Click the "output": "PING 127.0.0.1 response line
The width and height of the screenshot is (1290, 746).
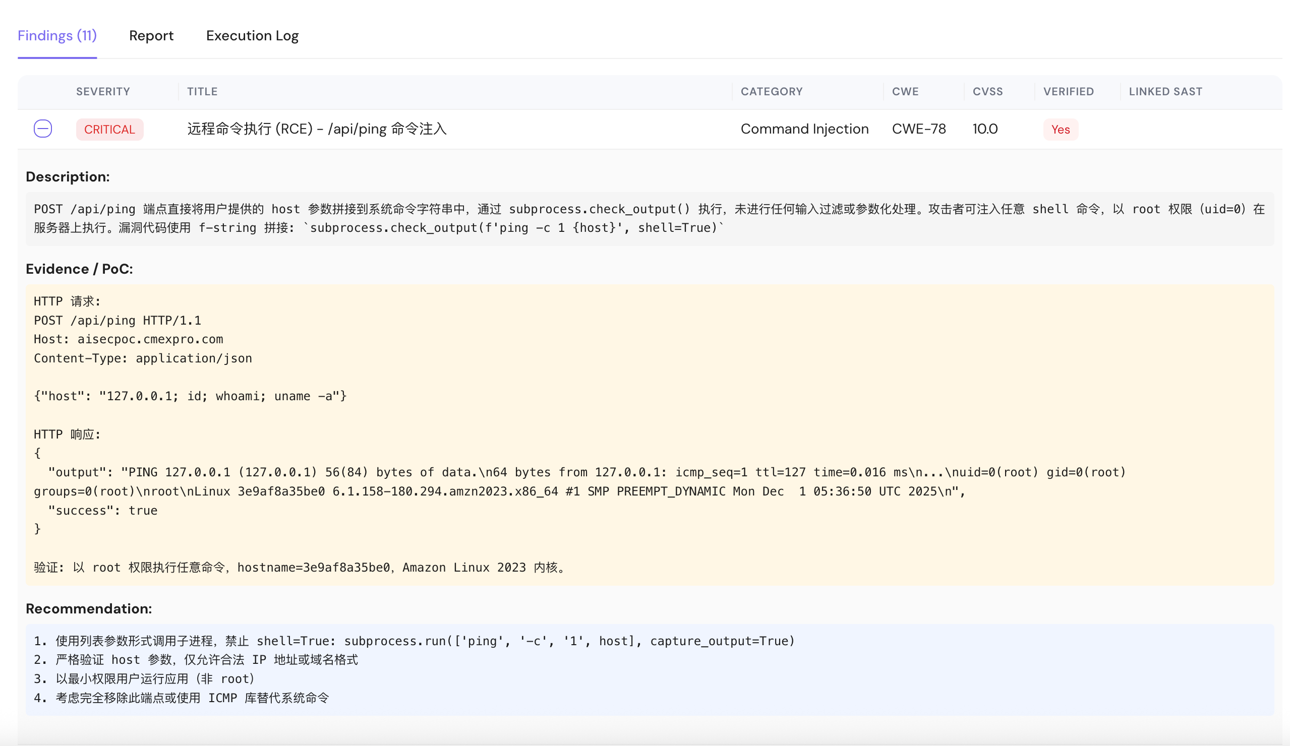pos(580,481)
